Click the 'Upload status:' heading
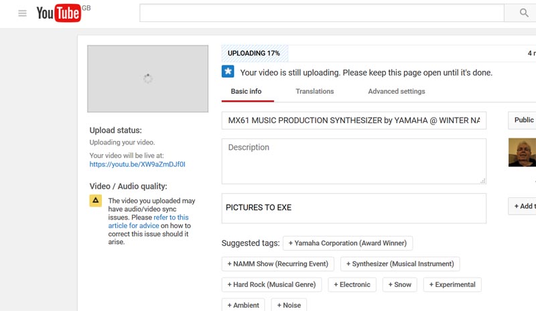The height and width of the screenshot is (311, 536). pyautogui.click(x=115, y=130)
